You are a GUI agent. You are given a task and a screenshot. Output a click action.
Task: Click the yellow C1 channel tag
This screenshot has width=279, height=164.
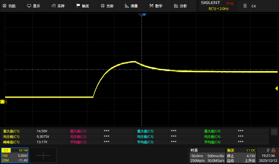click(6, 150)
